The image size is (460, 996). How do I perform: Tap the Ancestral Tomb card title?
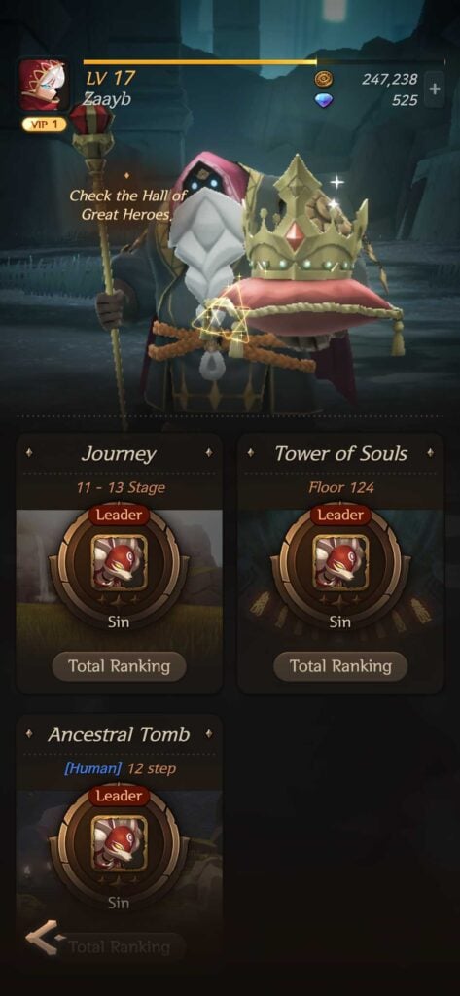pos(119,735)
